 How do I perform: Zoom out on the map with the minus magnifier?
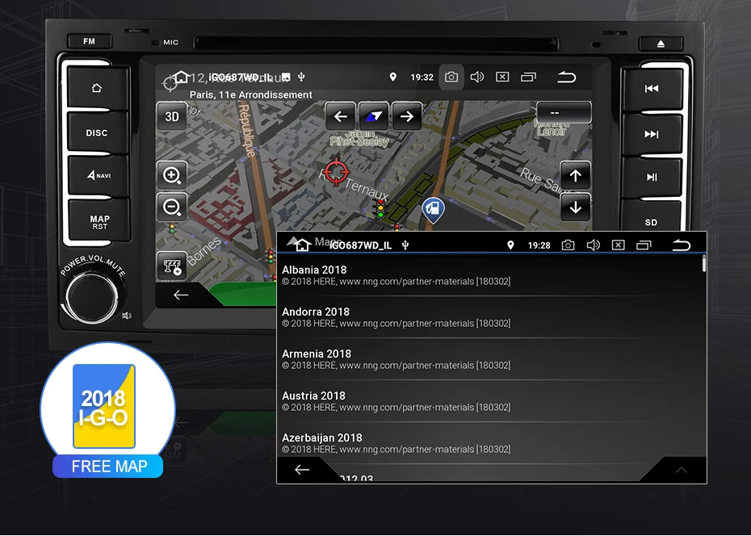172,207
